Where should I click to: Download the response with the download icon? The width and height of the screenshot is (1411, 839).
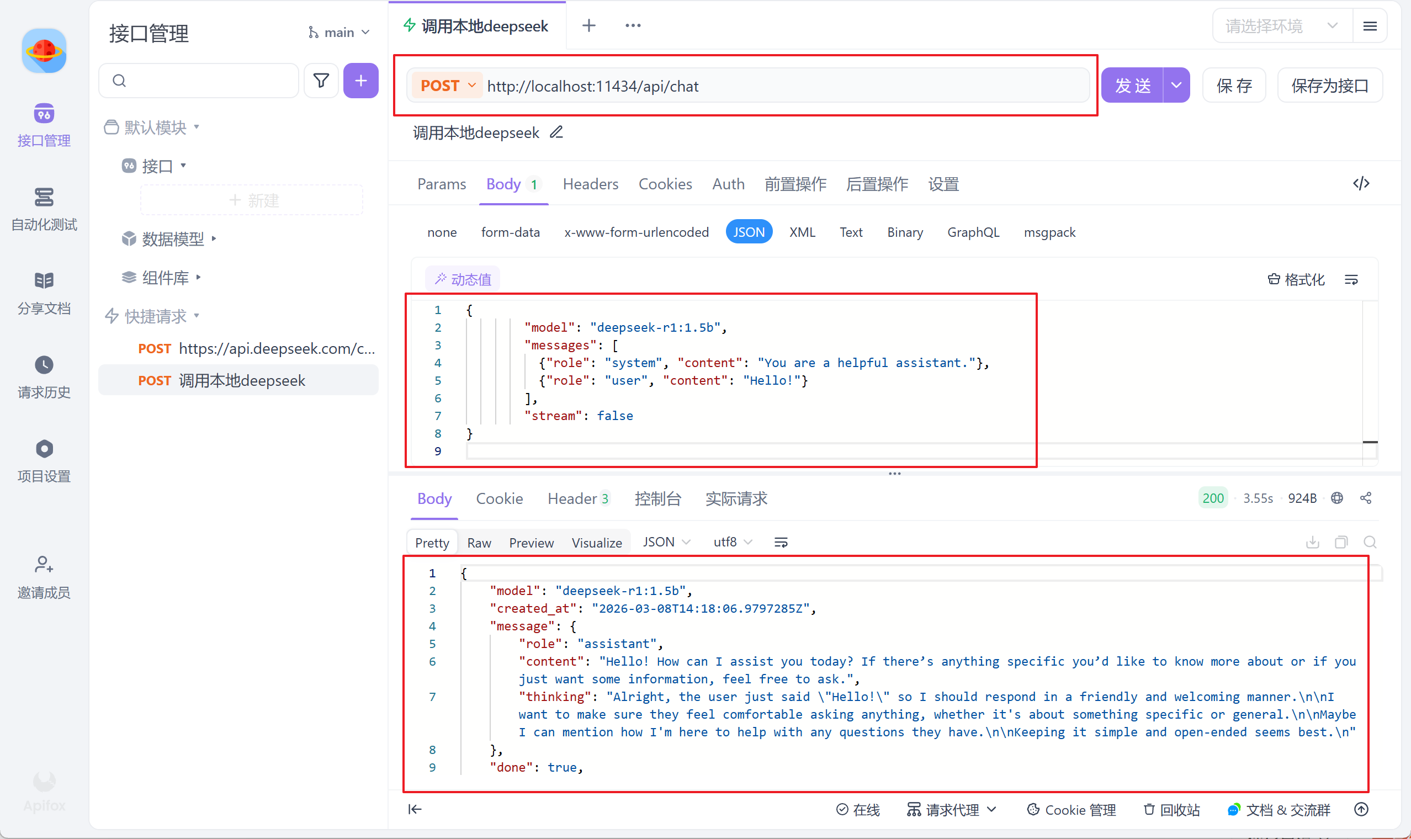(1313, 542)
